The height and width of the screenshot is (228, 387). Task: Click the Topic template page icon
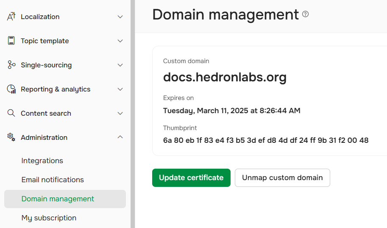[x=11, y=41]
